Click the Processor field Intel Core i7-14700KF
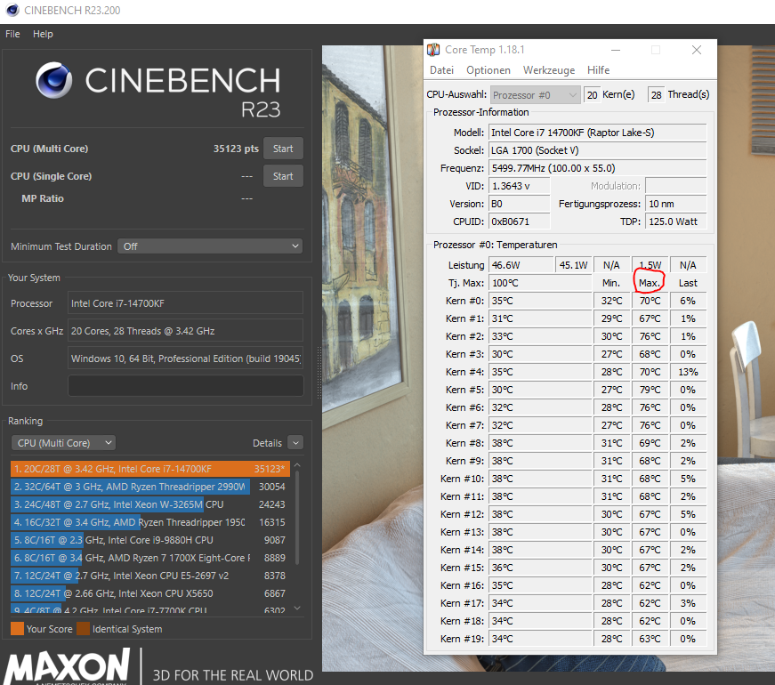This screenshot has height=685, width=775. pos(185,303)
